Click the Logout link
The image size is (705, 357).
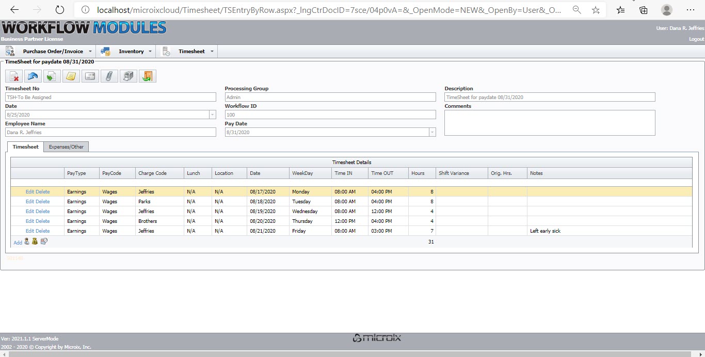click(696, 39)
